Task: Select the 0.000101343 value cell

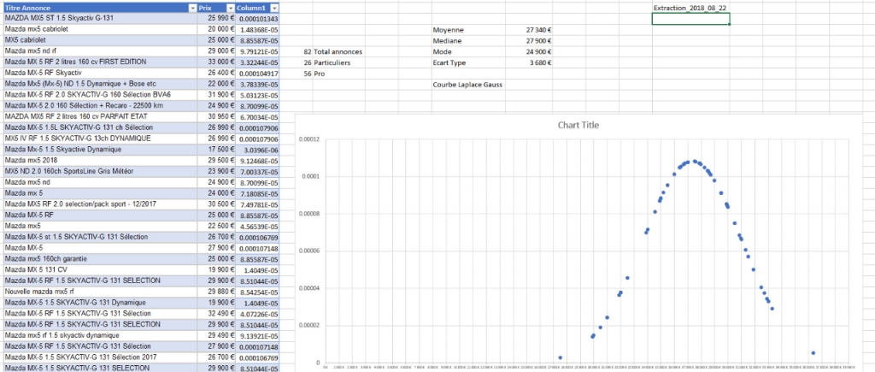Action: (x=257, y=19)
